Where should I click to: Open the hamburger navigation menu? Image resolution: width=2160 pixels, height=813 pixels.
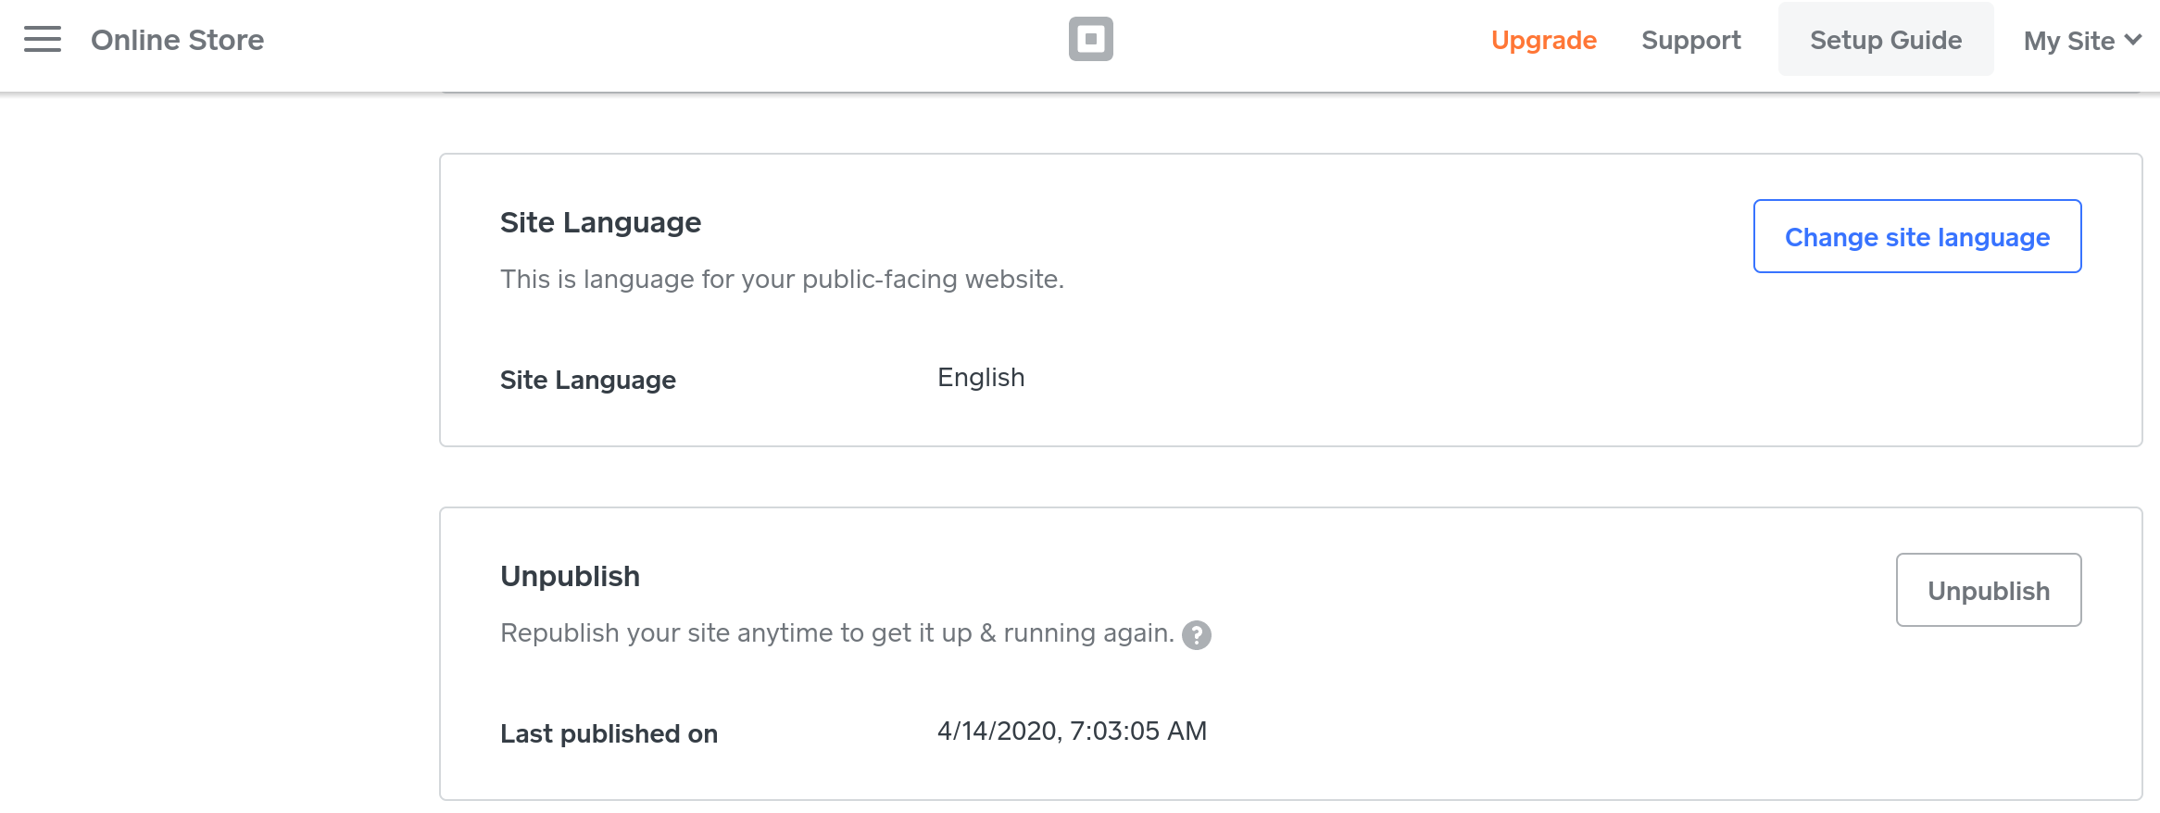(x=43, y=40)
